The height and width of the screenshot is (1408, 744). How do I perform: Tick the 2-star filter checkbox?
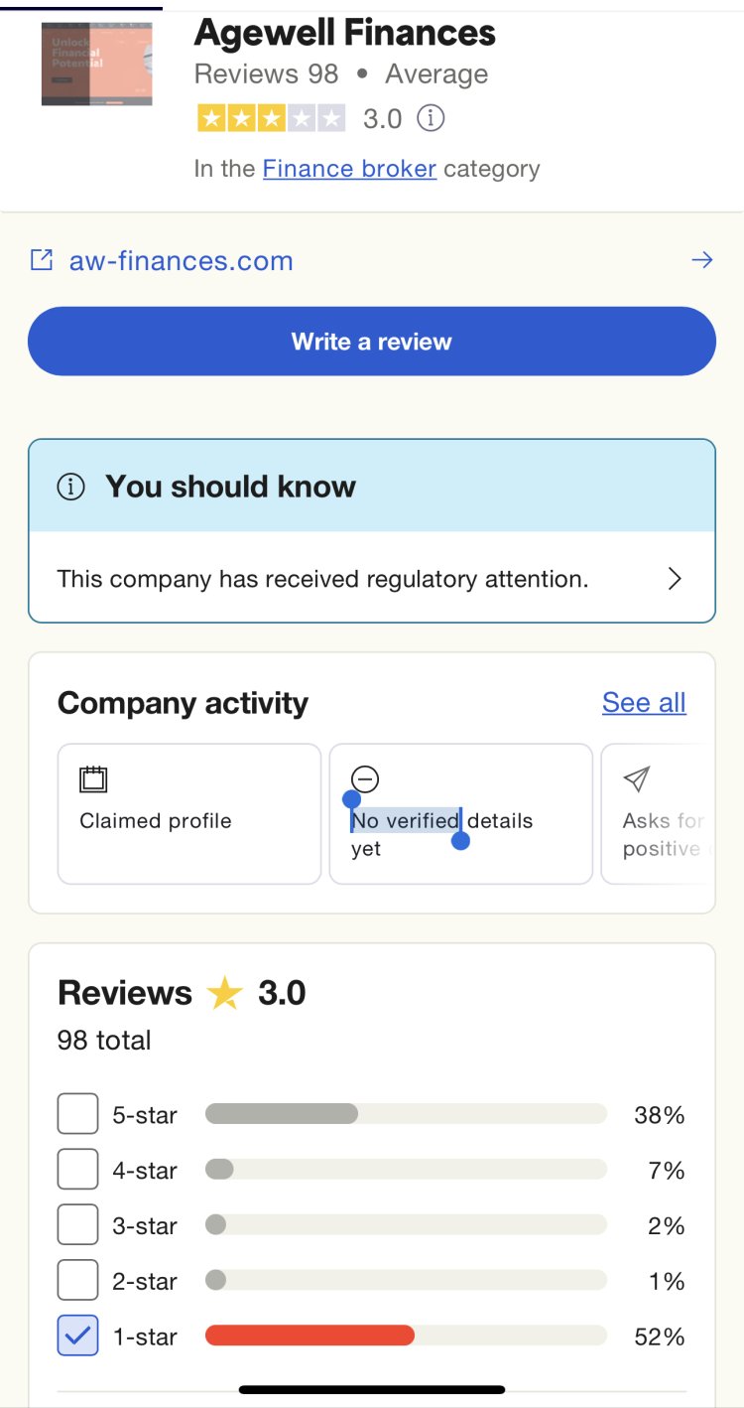pyautogui.click(x=78, y=1281)
